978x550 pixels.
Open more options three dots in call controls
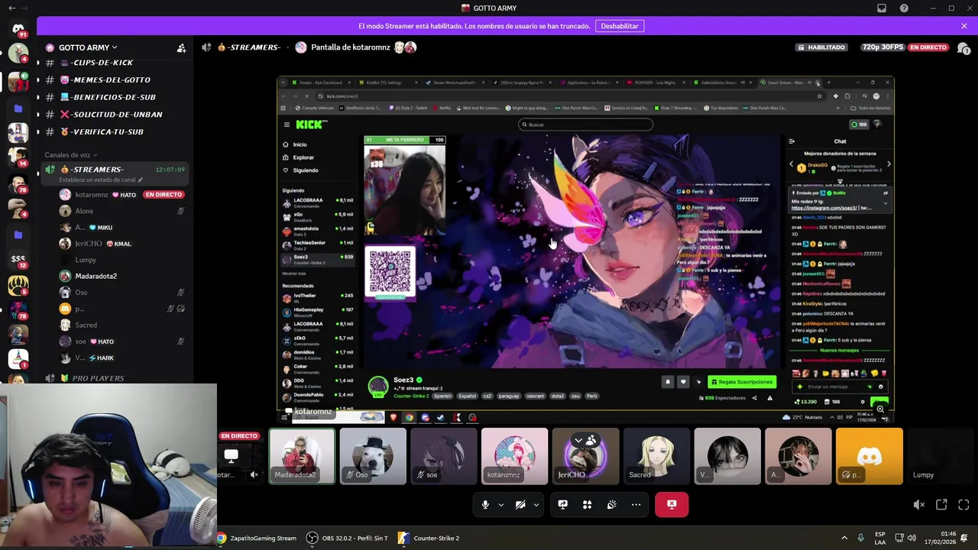[x=636, y=504]
